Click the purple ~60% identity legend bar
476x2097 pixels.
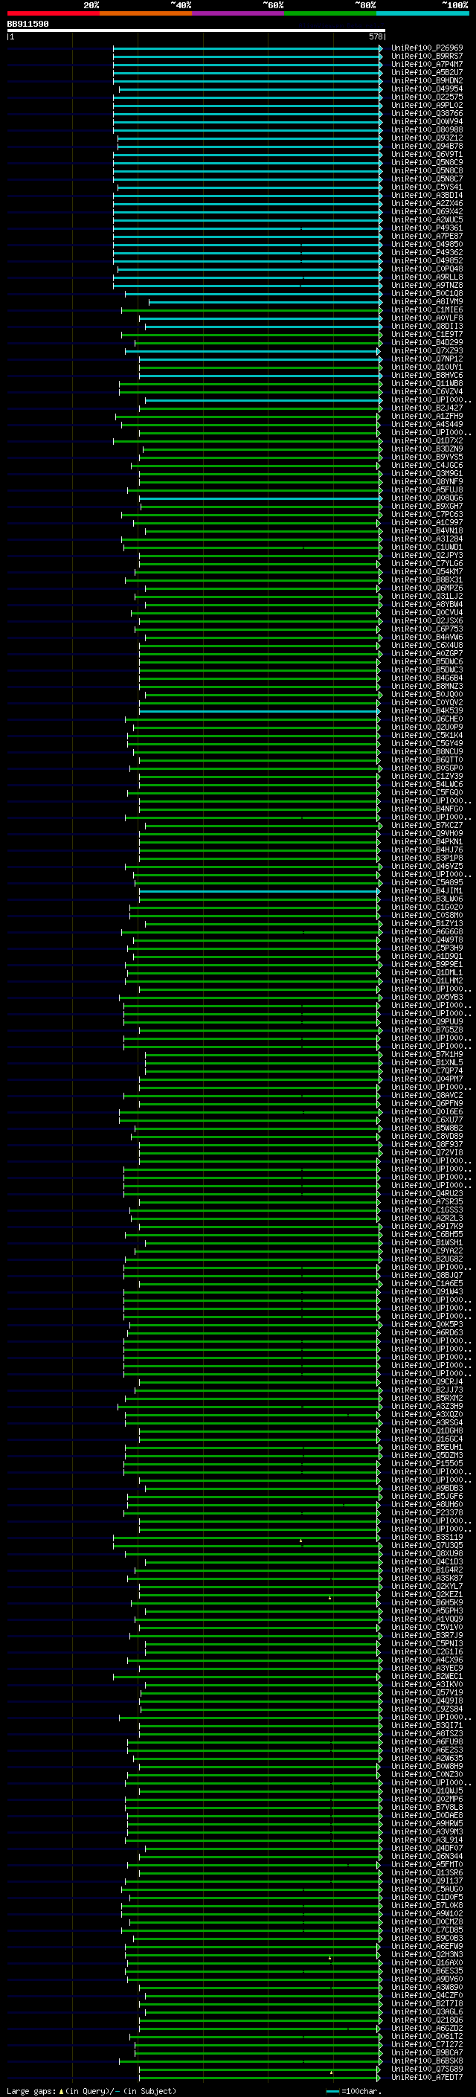[239, 13]
